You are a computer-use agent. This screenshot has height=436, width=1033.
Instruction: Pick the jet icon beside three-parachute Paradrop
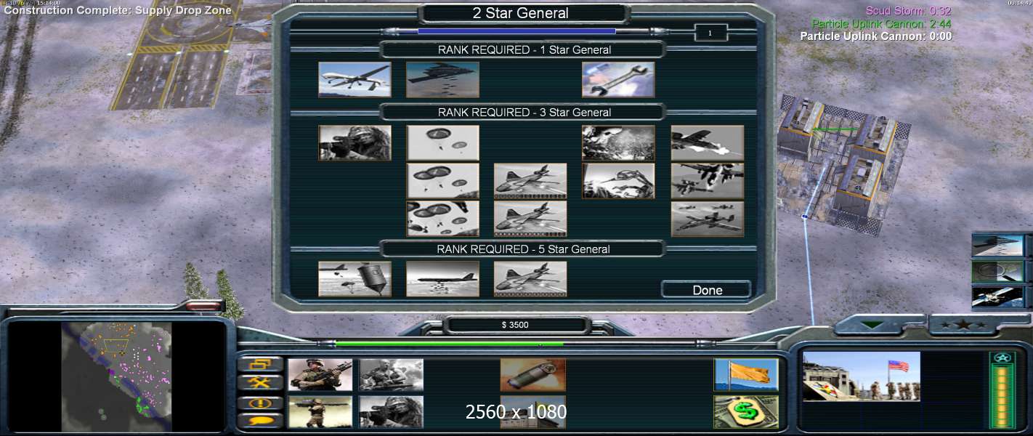point(530,180)
